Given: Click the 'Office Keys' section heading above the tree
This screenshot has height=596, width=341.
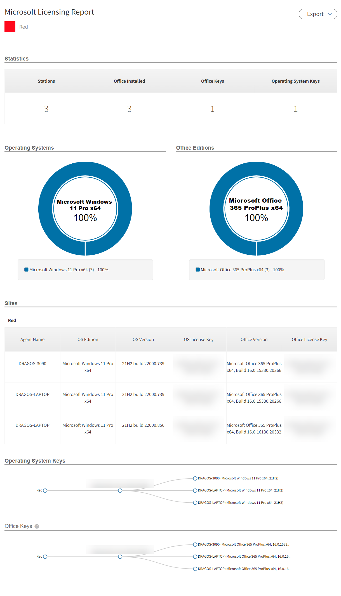Looking at the screenshot, I should (18, 526).
